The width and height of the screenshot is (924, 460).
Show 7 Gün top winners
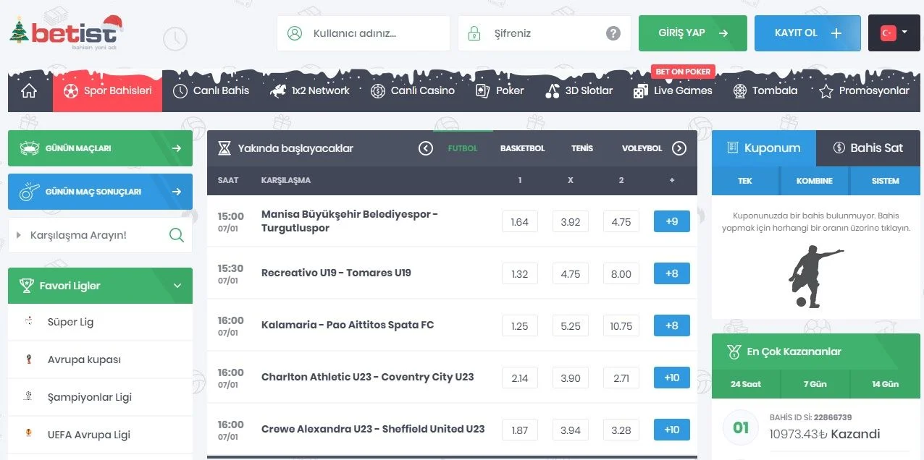(815, 384)
